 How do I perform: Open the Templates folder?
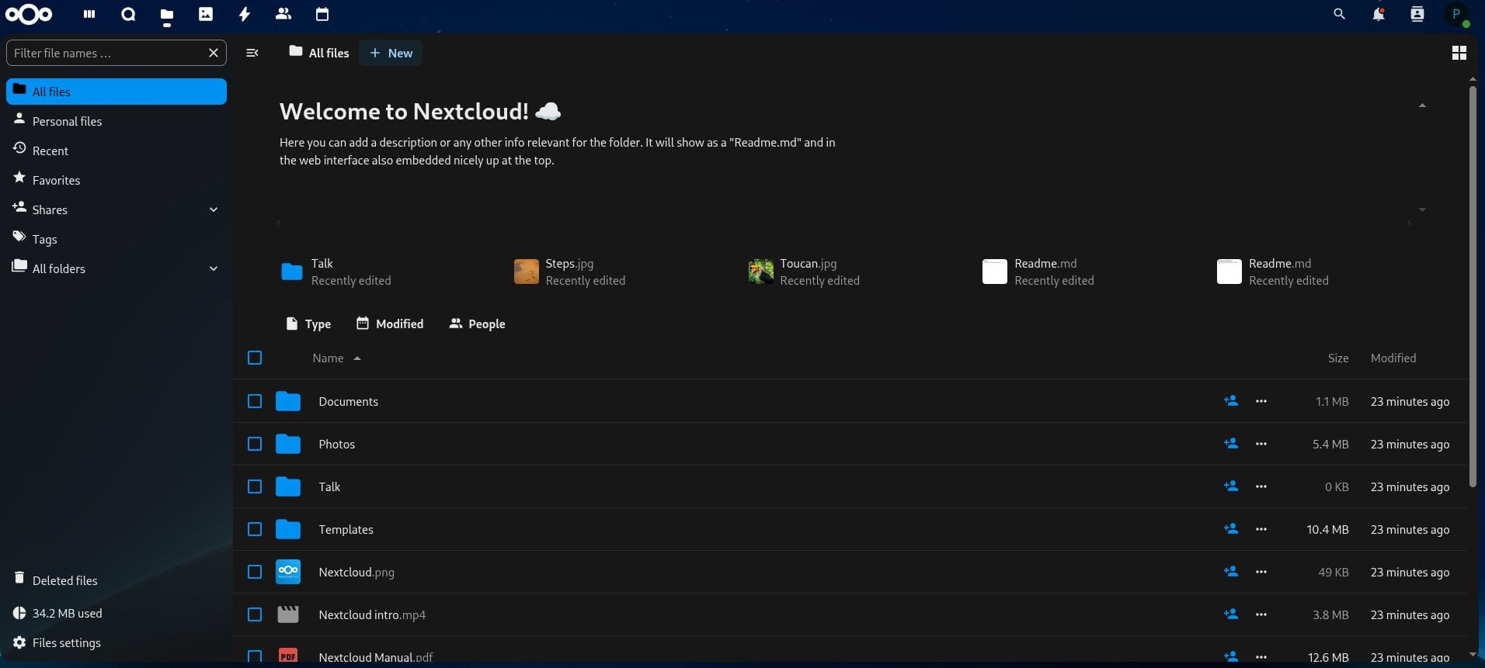[x=346, y=529]
